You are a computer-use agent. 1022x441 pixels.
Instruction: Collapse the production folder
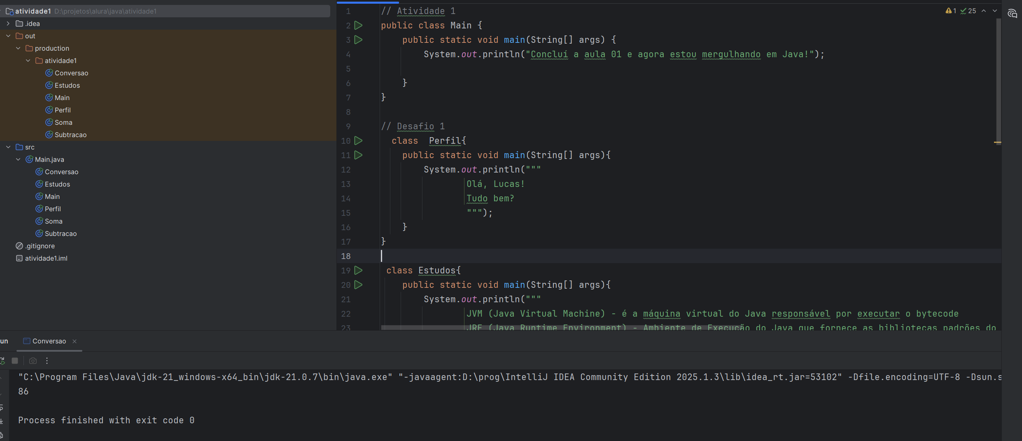tap(18, 49)
